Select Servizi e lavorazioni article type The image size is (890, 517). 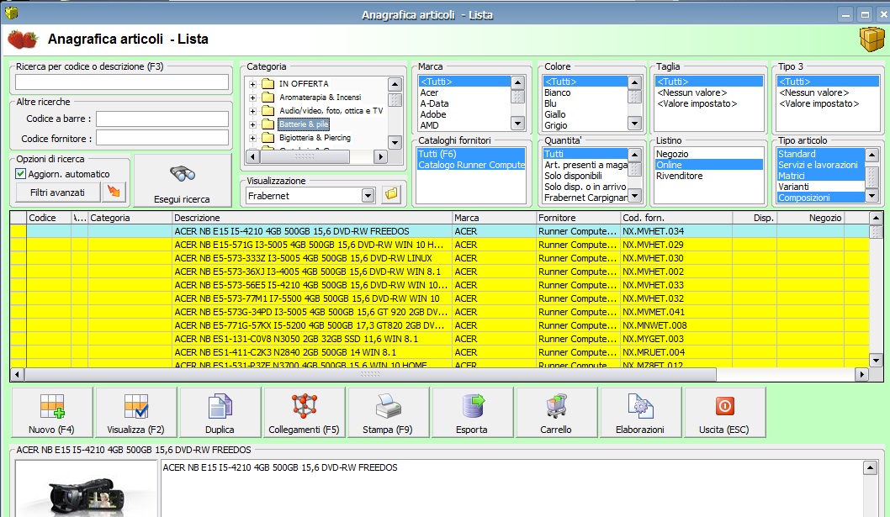818,165
